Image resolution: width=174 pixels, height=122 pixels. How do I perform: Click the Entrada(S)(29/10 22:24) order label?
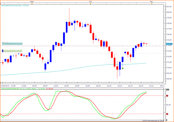12,44
